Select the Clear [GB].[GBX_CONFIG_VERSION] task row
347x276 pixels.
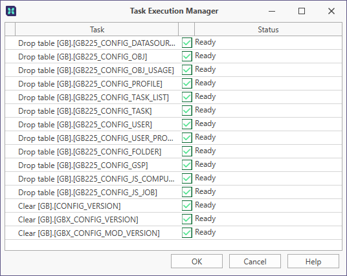coord(173,219)
